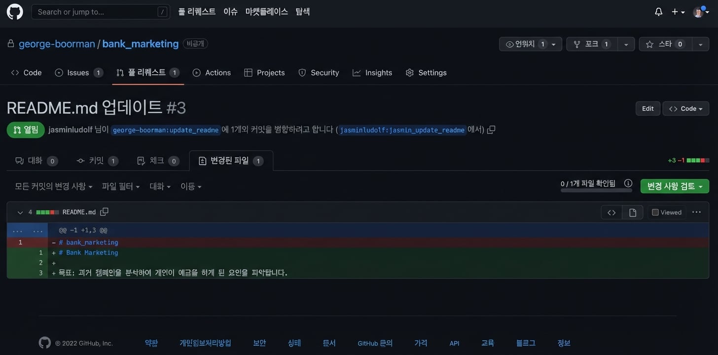Select 변경된 파일 files changed tab

pos(231,161)
